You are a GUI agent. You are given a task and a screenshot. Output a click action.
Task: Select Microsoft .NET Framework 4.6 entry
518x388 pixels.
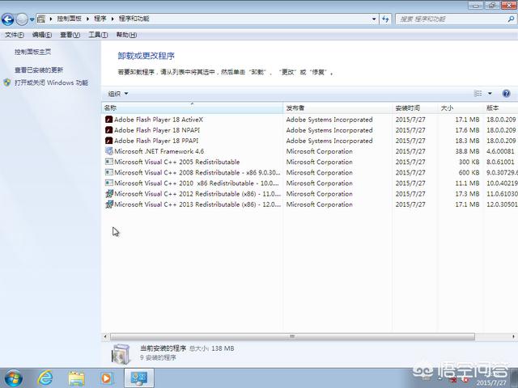(159, 151)
